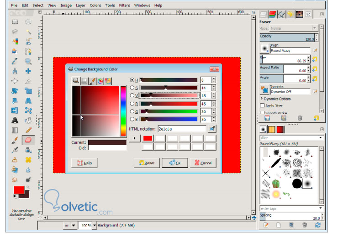Open the Filters menu
Image resolution: width=338 pixels, height=237 pixels.
(x=124, y=5)
